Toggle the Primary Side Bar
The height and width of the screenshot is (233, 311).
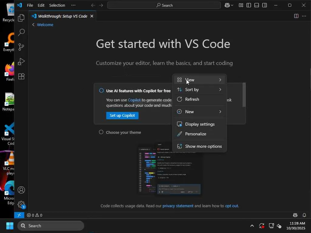pyautogui.click(x=249, y=5)
